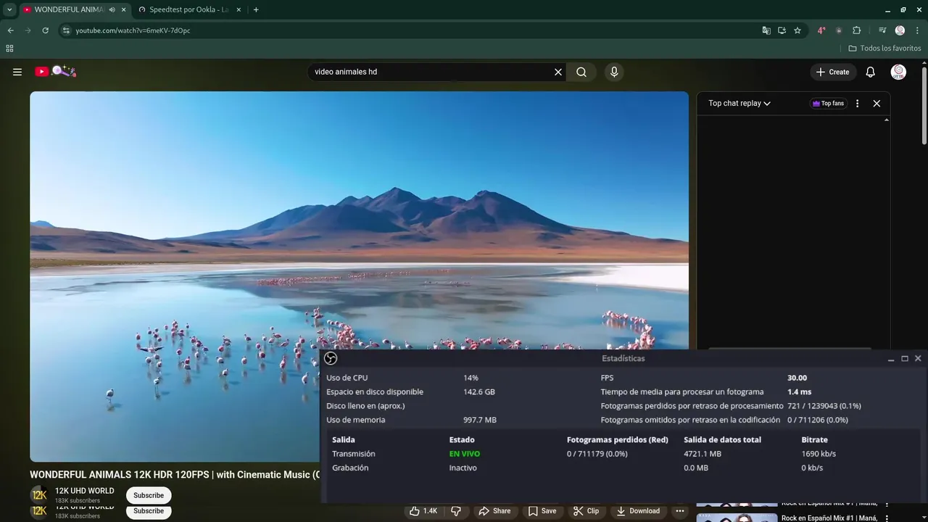Screen dimensions: 928x522
Task: View site information for youtube.com
Action: (66, 30)
